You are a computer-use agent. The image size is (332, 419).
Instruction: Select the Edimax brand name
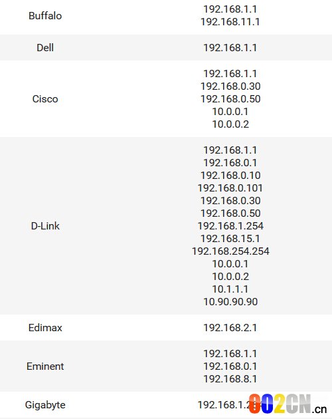tap(45, 328)
